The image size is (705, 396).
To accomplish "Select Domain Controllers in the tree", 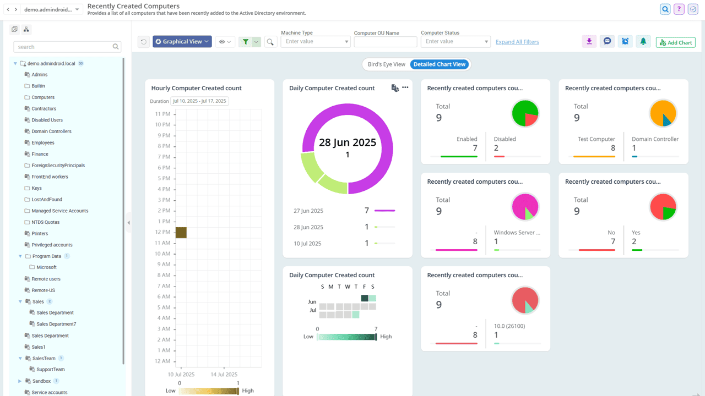I will coord(51,131).
